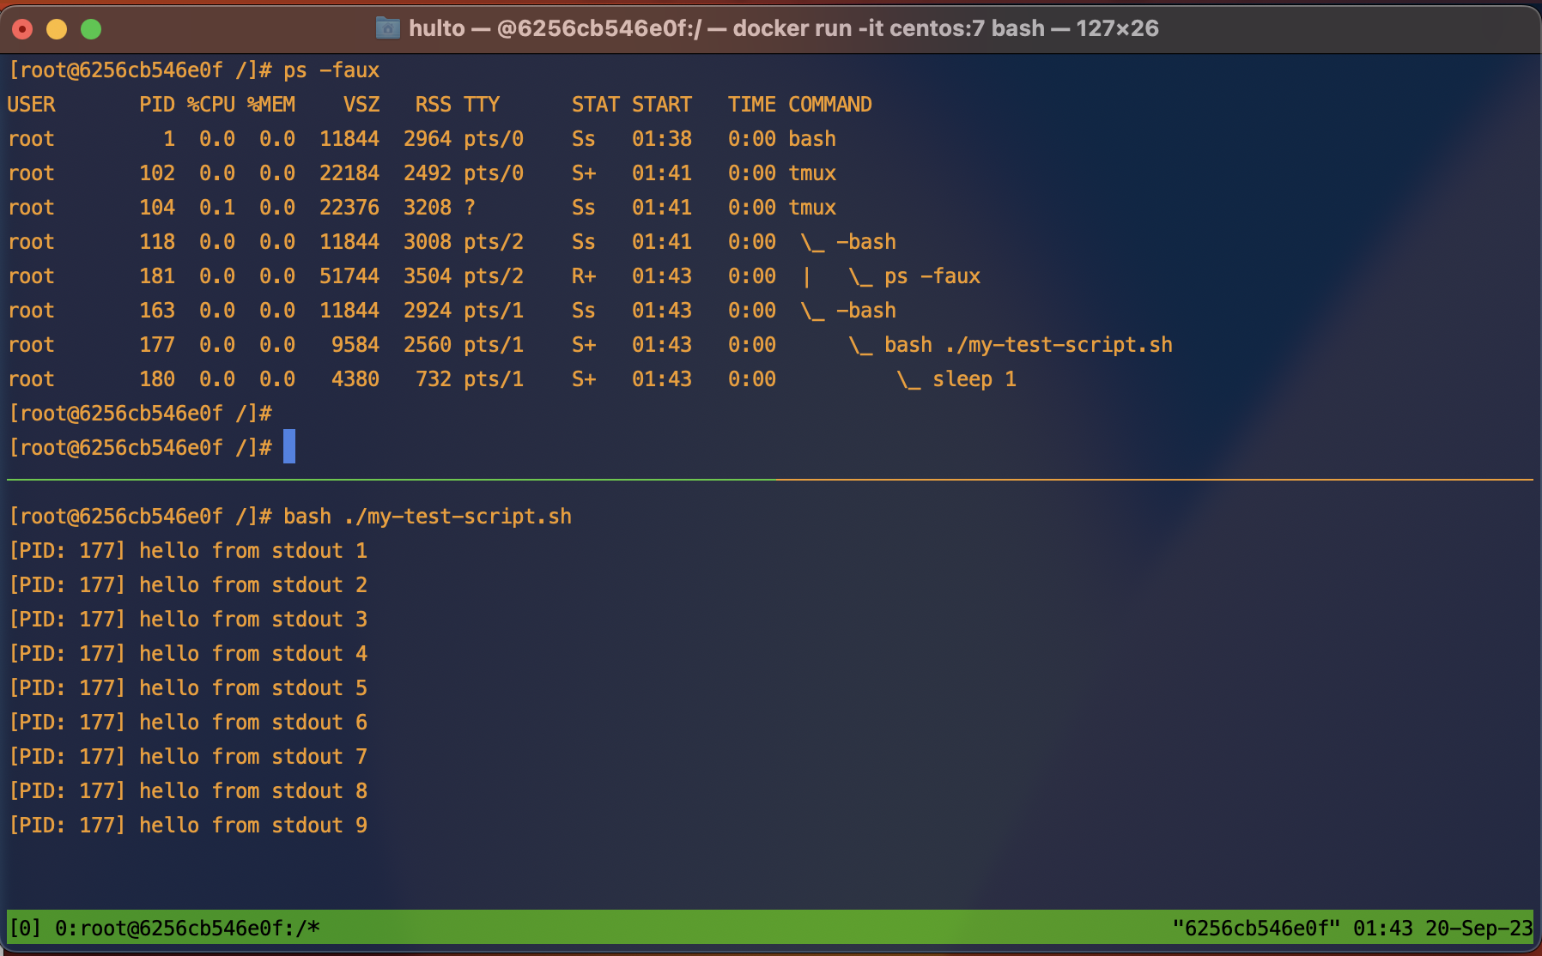Image resolution: width=1542 pixels, height=956 pixels.
Task: Click the 'TTY' column header
Action: (482, 105)
